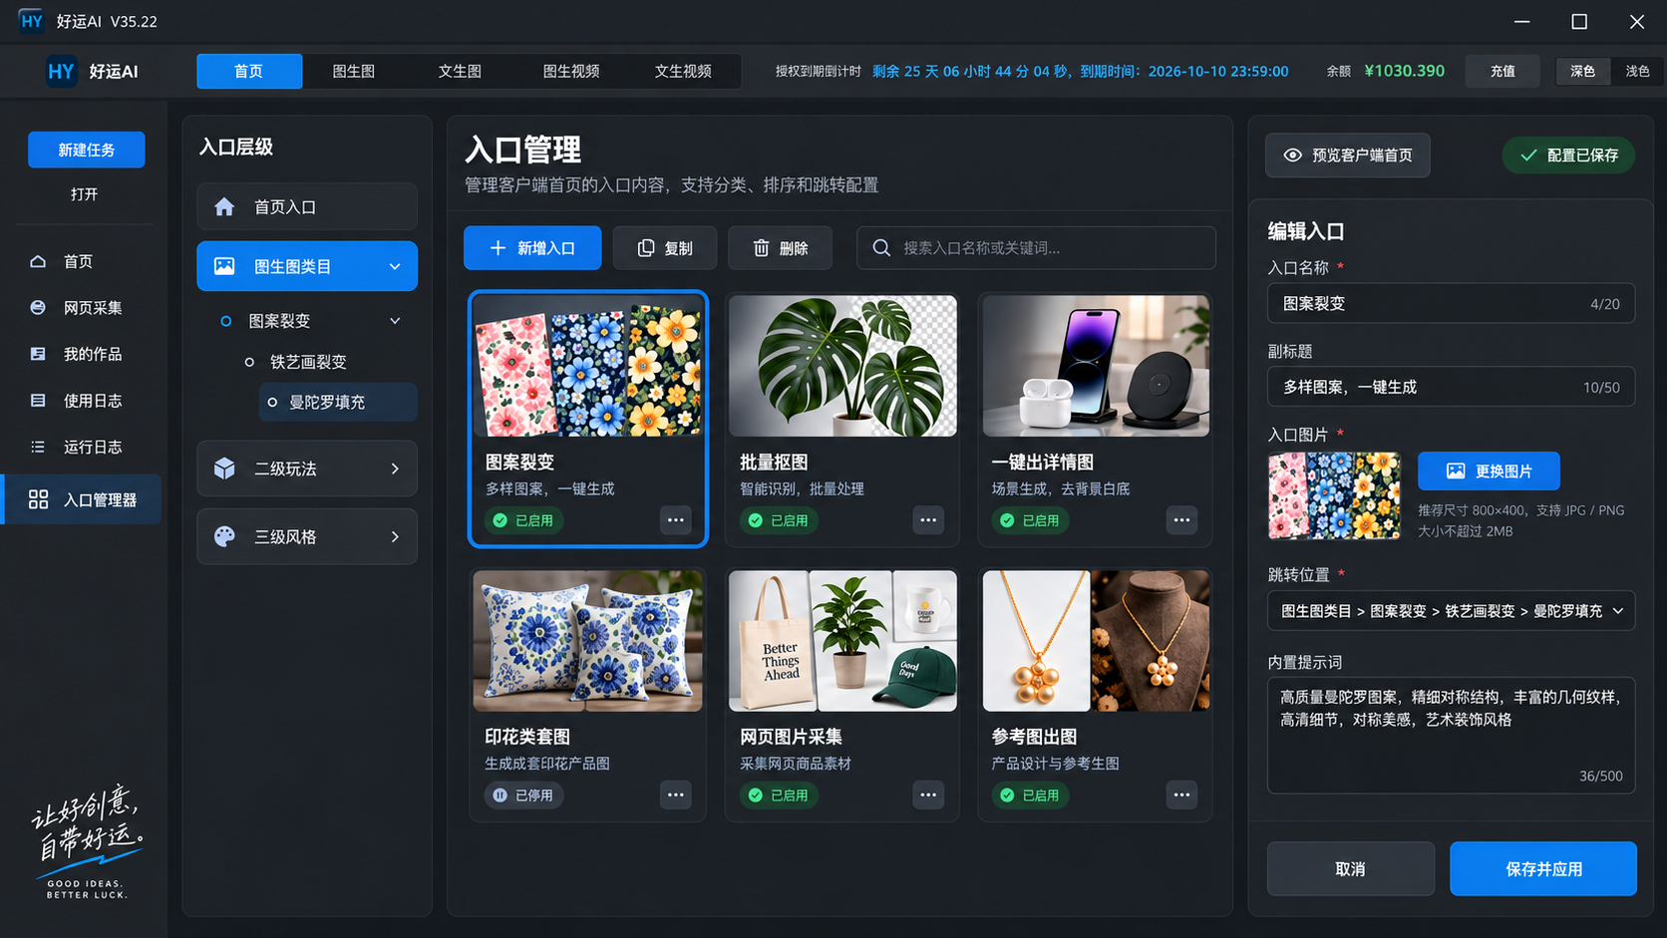
Task: Switch to 浅色 light theme
Action: pos(1637,71)
